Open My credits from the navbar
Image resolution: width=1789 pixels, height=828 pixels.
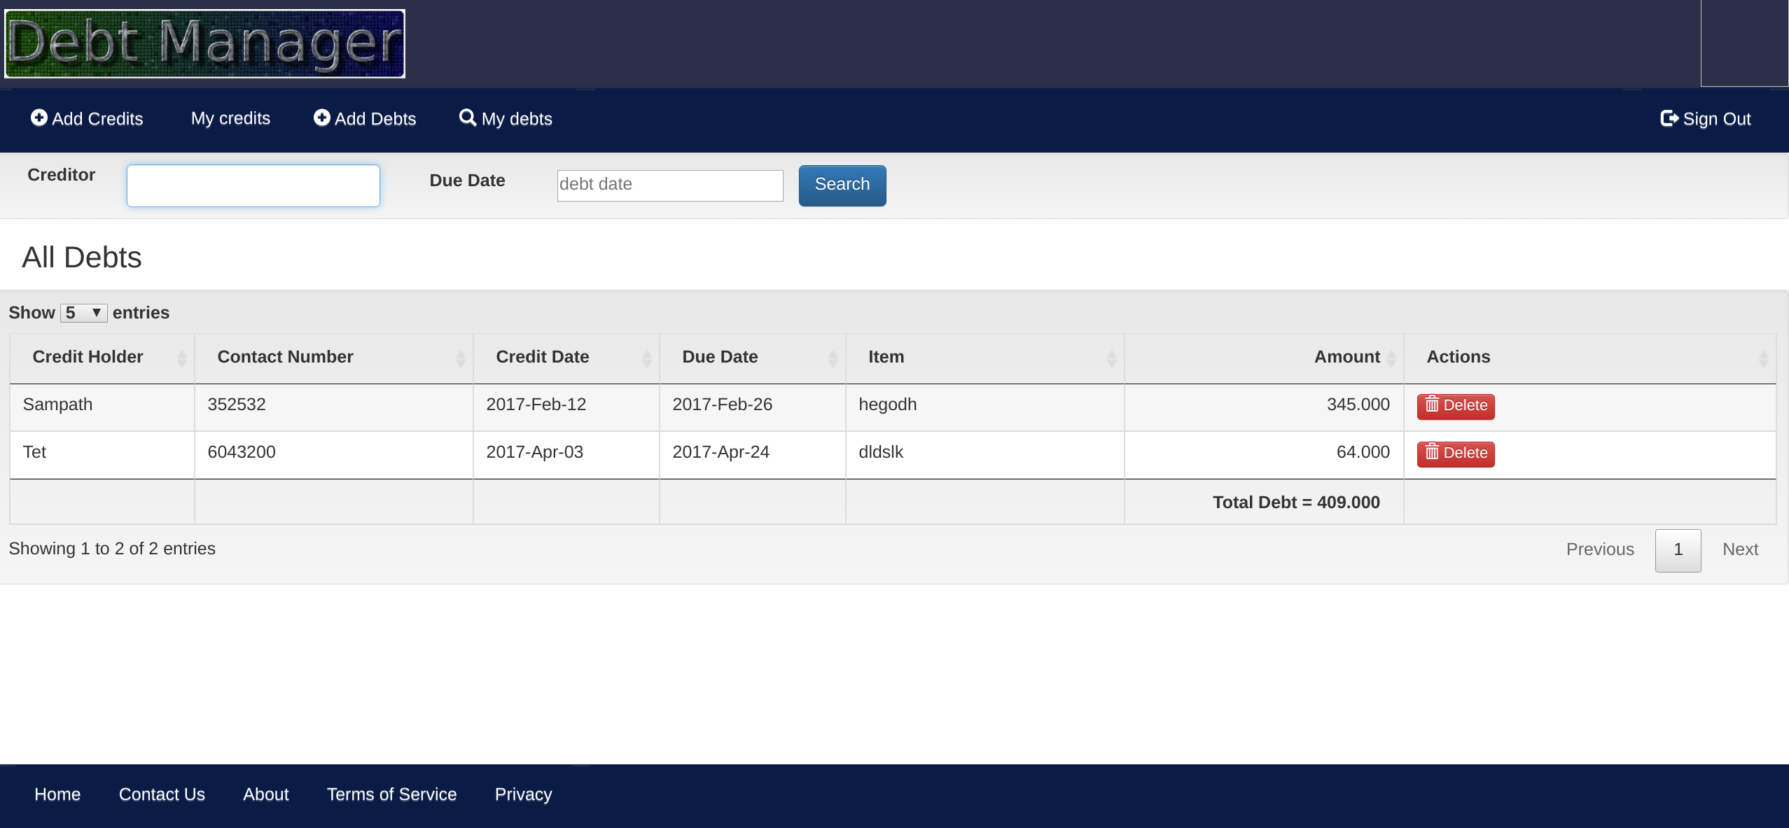pyautogui.click(x=230, y=118)
